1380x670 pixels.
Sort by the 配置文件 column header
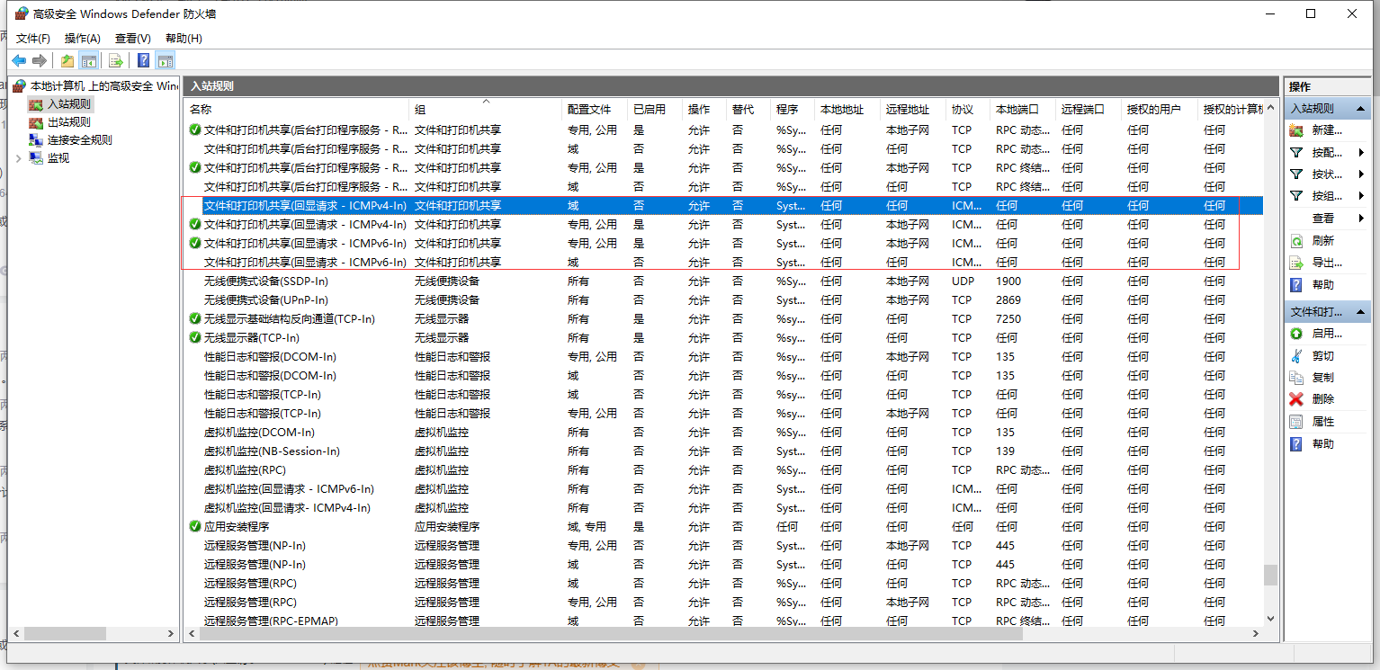click(x=595, y=110)
